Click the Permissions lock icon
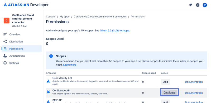This screenshot has width=211, height=103. tap(5, 49)
